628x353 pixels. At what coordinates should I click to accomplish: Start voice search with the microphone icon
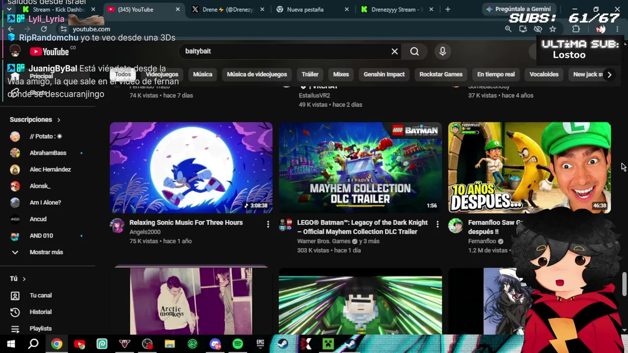[443, 51]
